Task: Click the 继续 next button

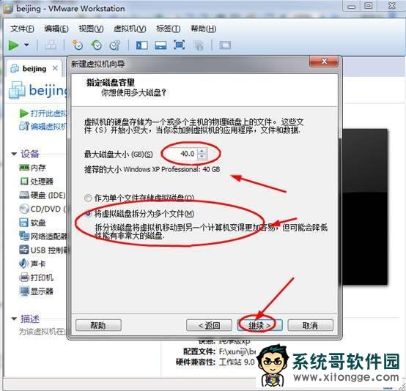Action: (x=259, y=325)
